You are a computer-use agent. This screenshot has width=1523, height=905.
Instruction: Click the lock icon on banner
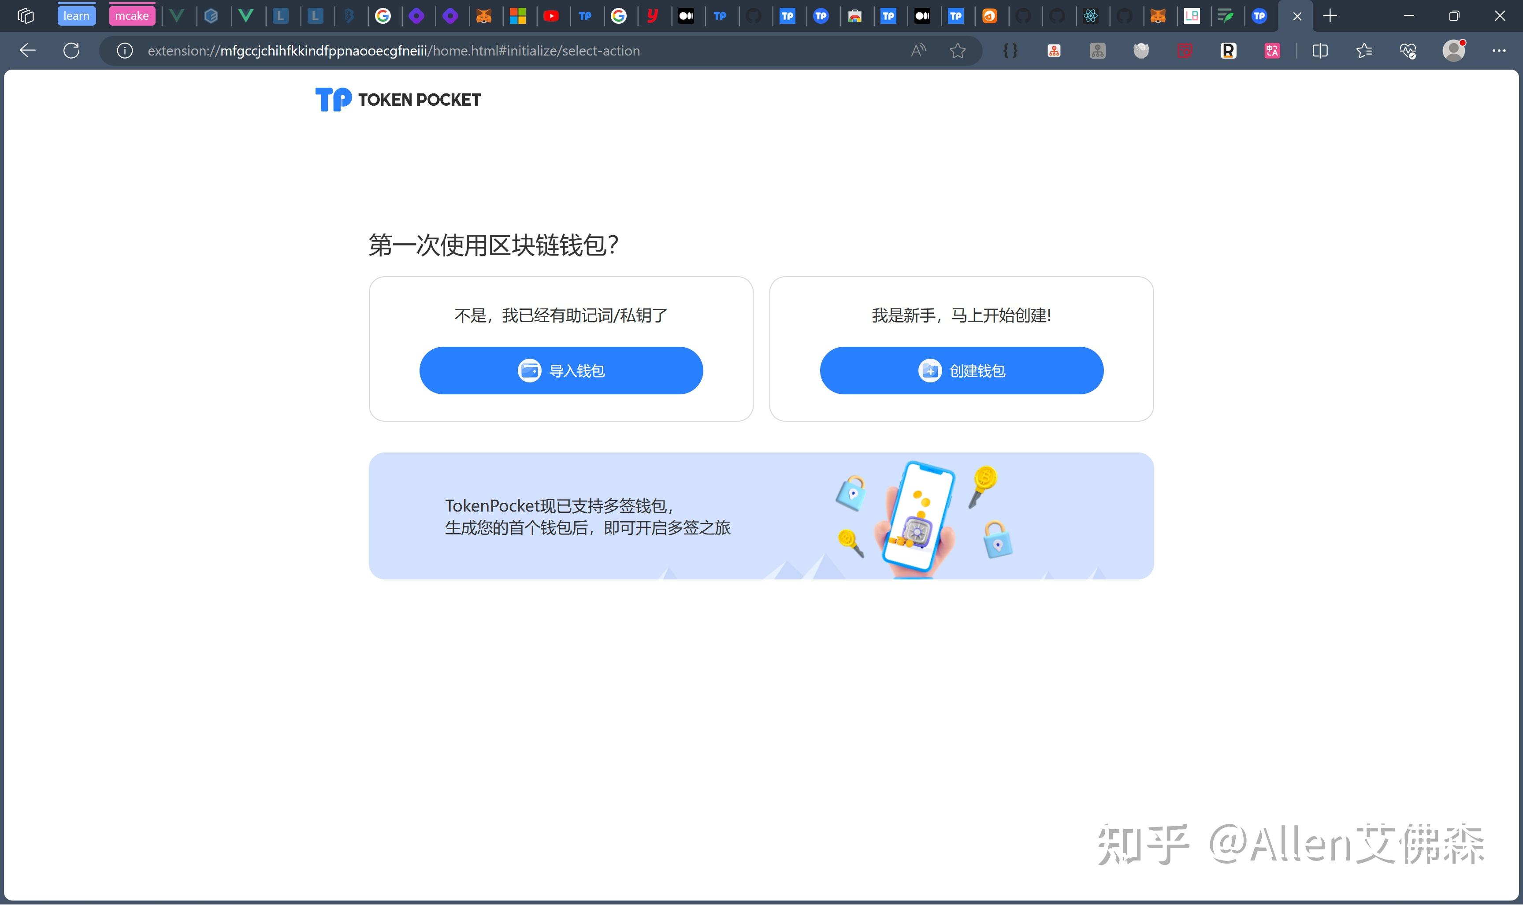coord(852,490)
